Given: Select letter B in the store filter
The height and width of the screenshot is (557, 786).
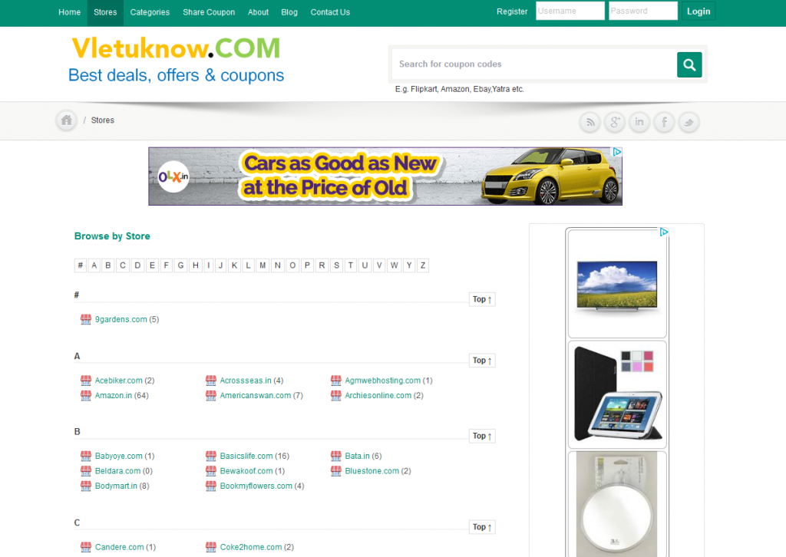Looking at the screenshot, I should [x=108, y=265].
